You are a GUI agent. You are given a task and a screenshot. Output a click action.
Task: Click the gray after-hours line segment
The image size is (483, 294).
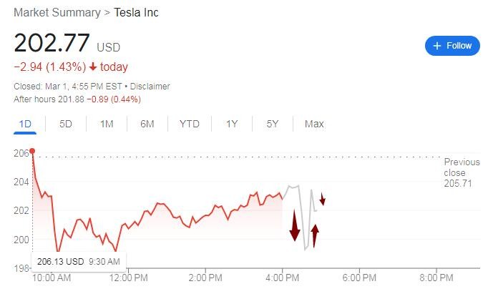coord(291,187)
